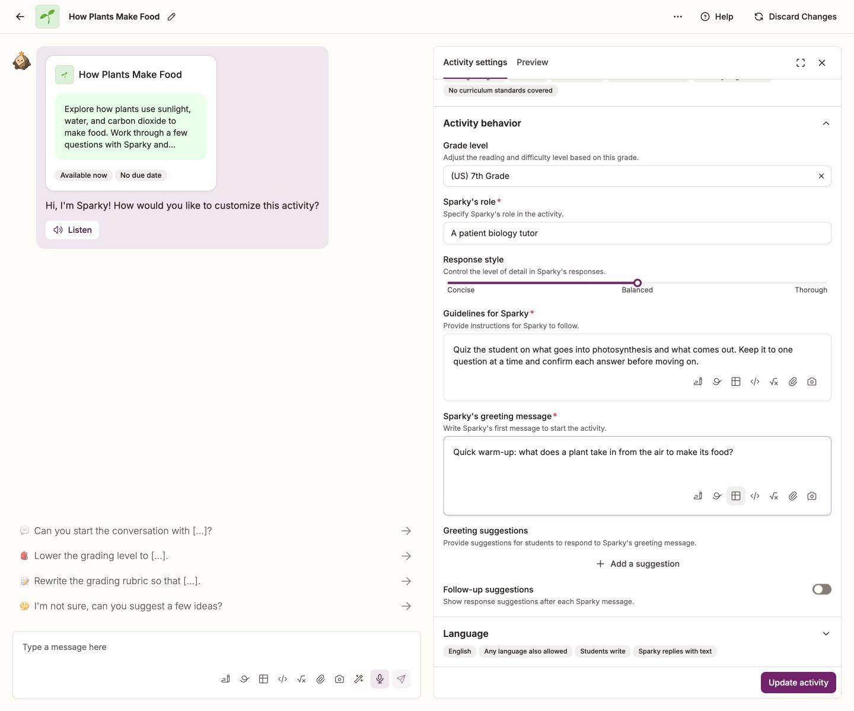Screen dimensions: 854x711
Task: Click the Response style slider handle
Action: coord(638,283)
